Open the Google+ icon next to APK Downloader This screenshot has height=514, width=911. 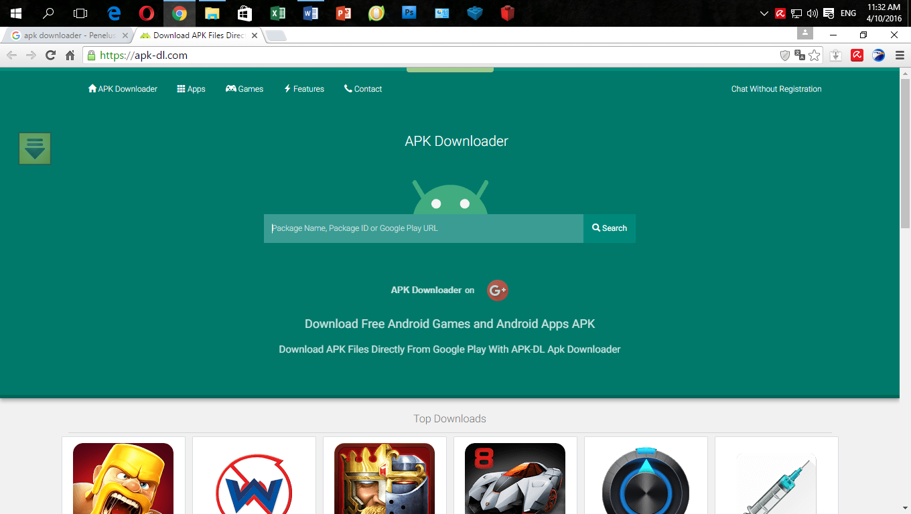[x=498, y=290]
